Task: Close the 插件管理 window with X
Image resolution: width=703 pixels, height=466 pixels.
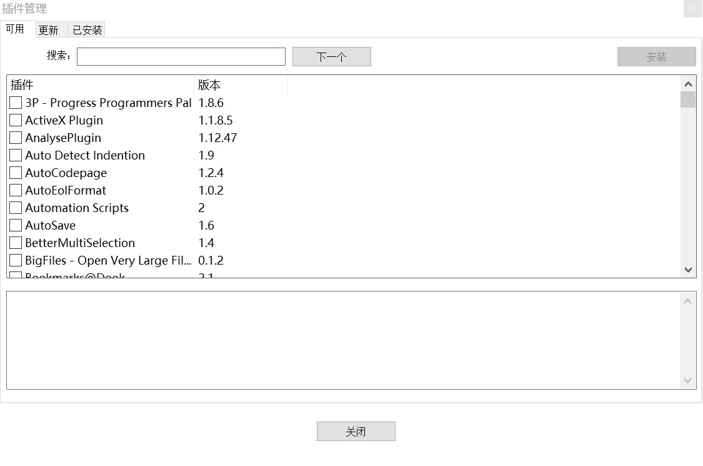Action: (692, 9)
